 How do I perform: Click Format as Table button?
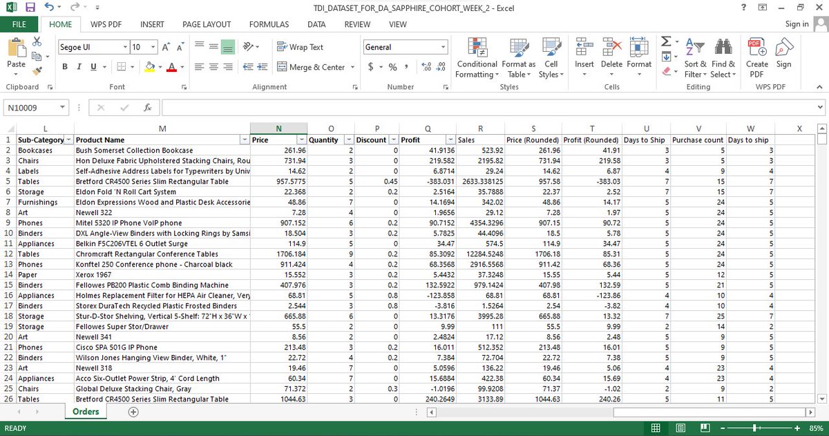(x=518, y=57)
